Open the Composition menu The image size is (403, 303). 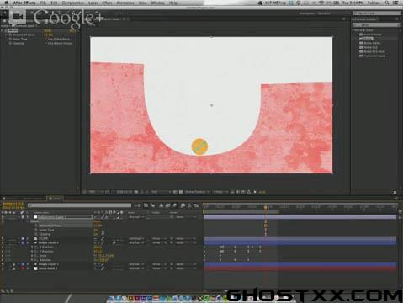pyautogui.click(x=73, y=3)
